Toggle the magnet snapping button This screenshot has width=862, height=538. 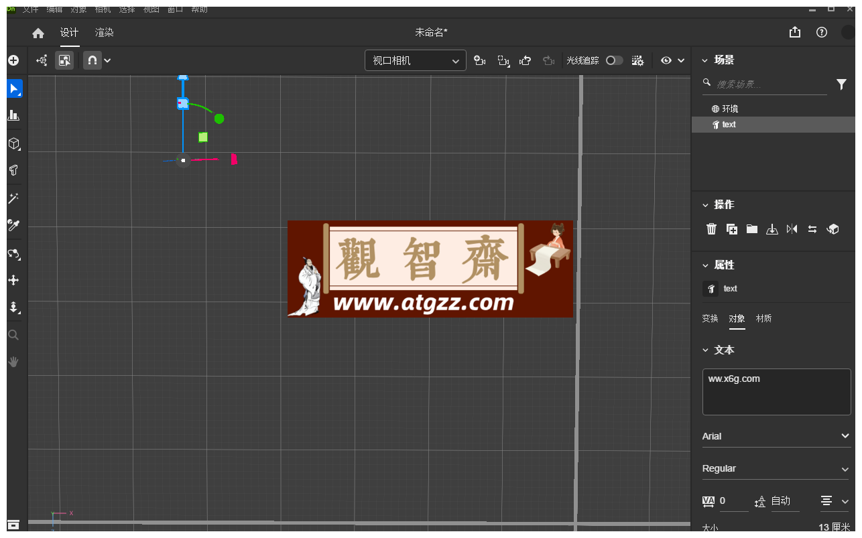tap(92, 60)
